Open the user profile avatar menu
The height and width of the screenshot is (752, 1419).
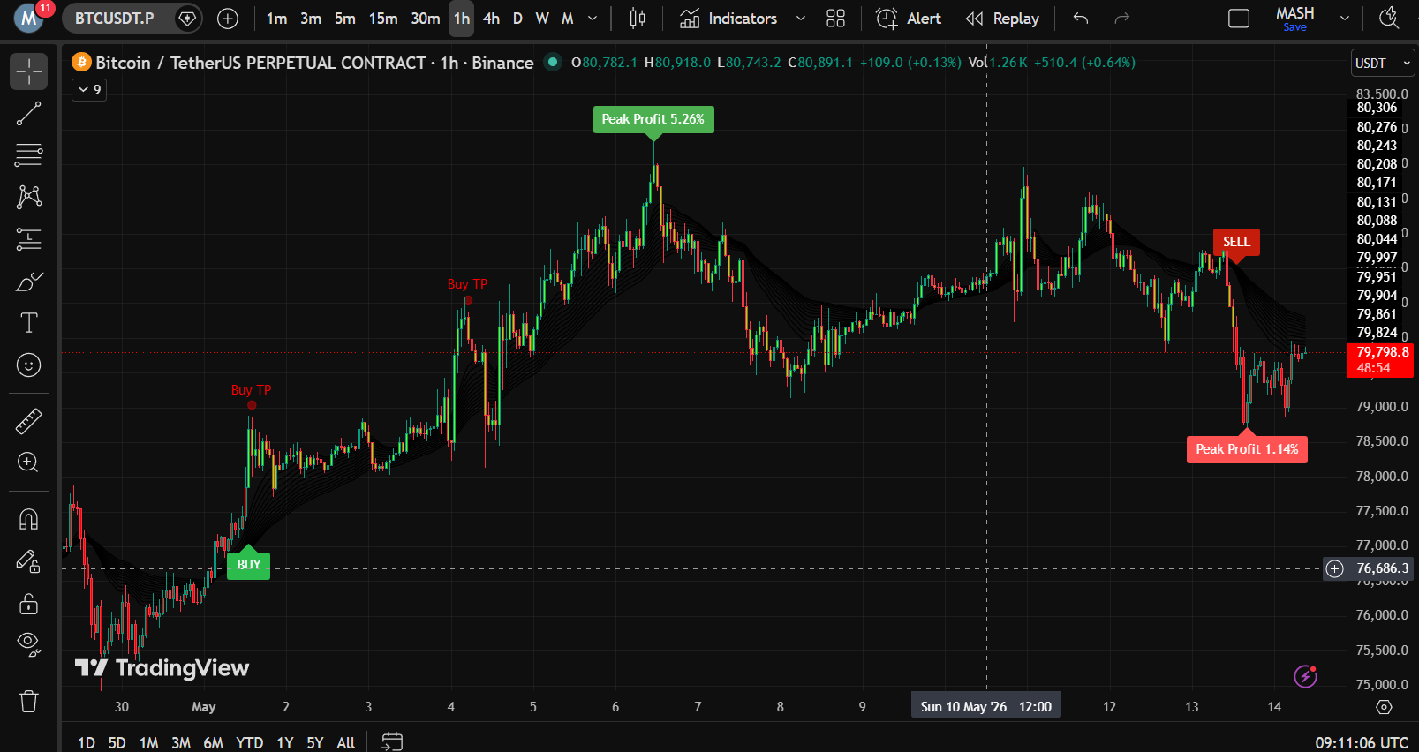coord(28,18)
